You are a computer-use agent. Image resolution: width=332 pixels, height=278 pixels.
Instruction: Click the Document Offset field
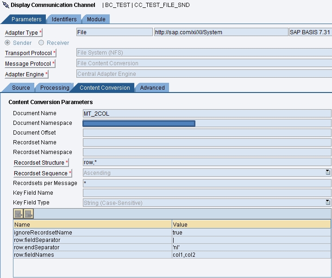pos(207,133)
